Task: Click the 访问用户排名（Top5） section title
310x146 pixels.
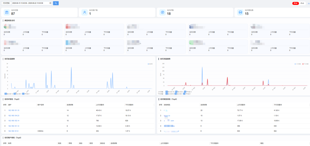Action: click(13, 137)
